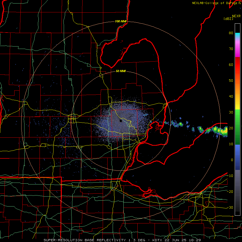Click the -30 value on the dBZ scale
Screen dimensions: 242x242
pos(230,208)
